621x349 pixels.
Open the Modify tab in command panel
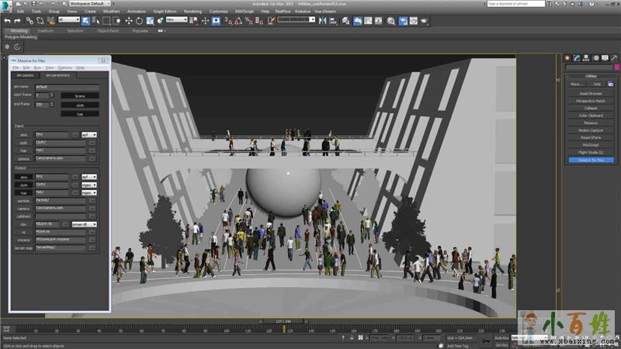[576, 58]
